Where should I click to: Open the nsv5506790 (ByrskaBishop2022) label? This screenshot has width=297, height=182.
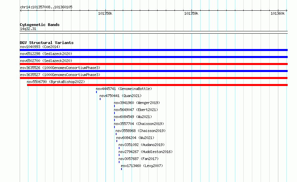[56, 82]
